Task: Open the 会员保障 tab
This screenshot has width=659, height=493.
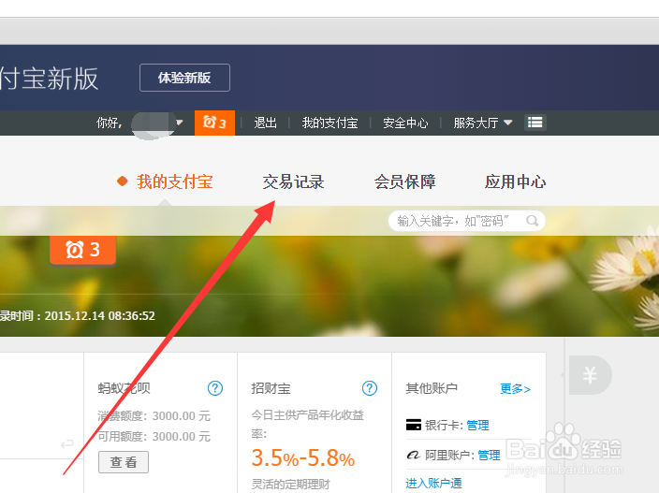Action: [404, 181]
